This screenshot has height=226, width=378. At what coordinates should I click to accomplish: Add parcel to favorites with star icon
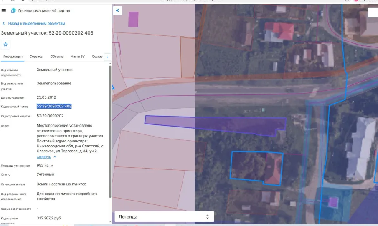(5, 45)
